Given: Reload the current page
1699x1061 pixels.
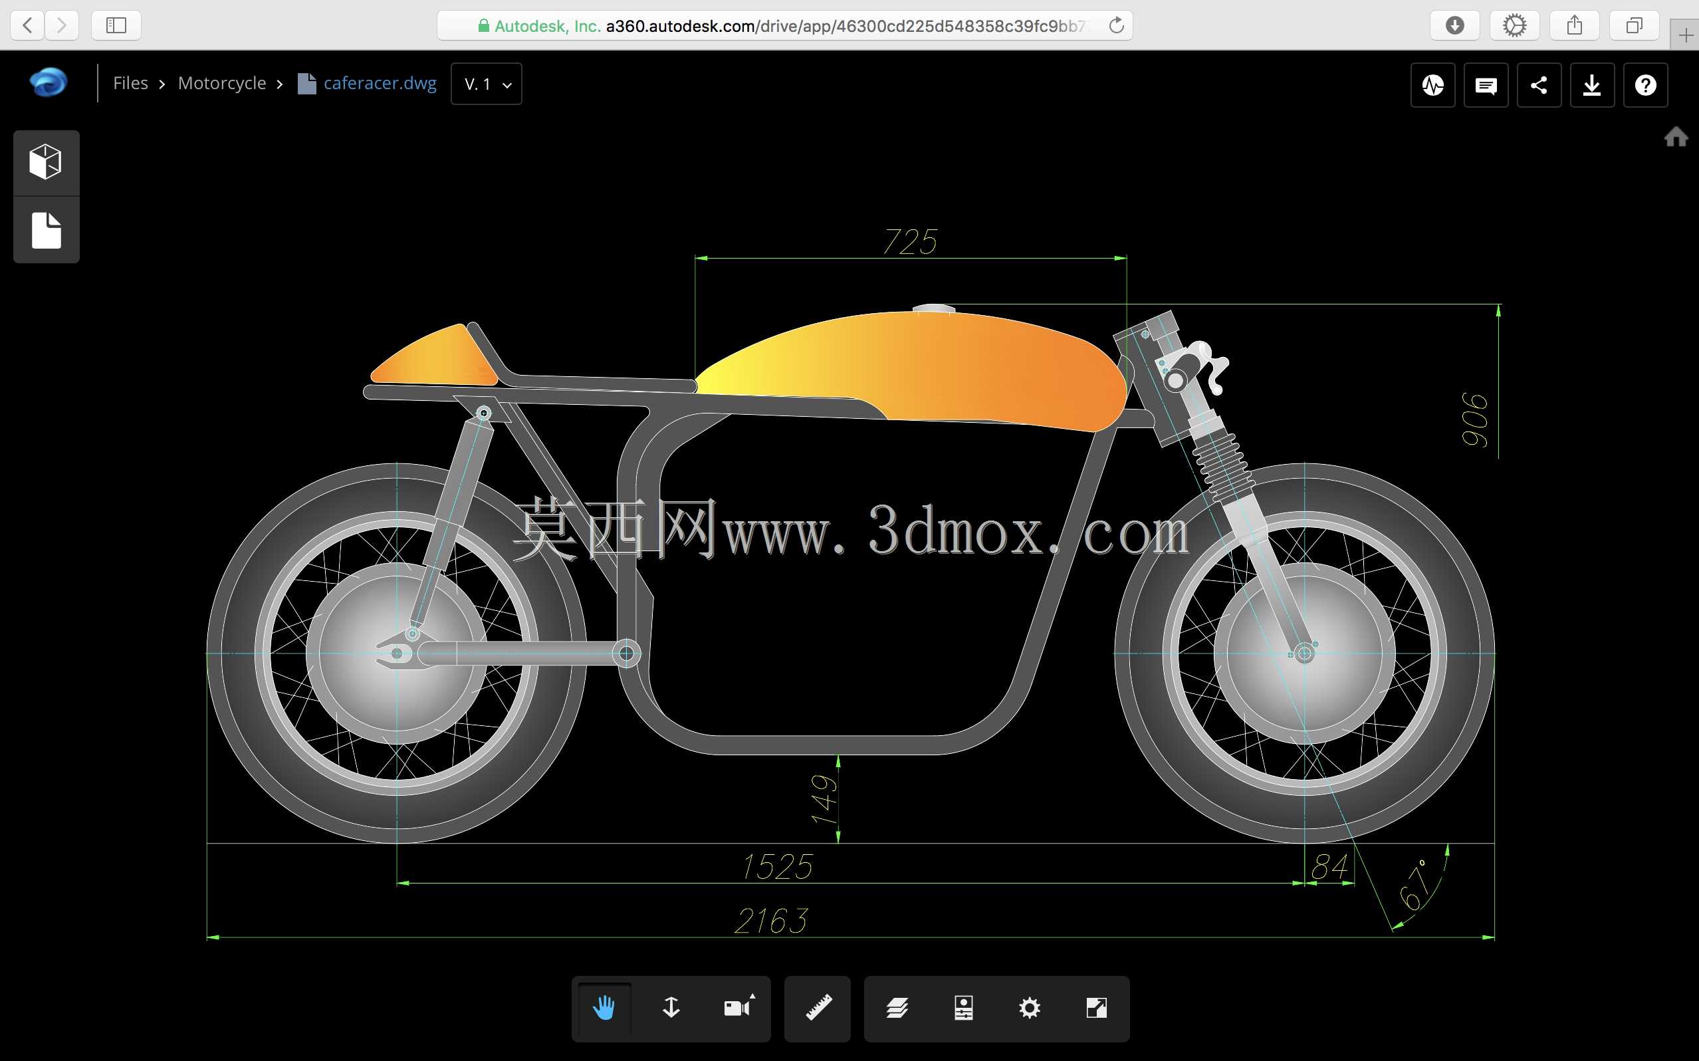Looking at the screenshot, I should (x=1116, y=26).
